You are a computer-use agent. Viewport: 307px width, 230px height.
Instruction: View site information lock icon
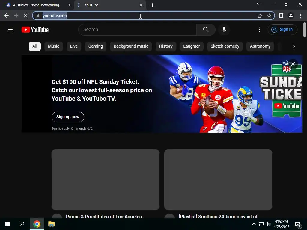[x=38, y=16]
